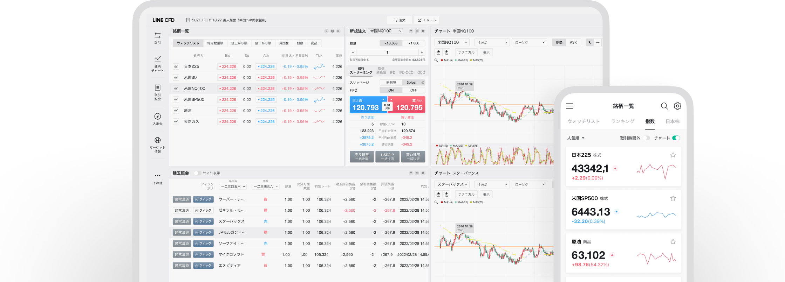Select cursor pointer tool in chart toolbar

[x=590, y=42]
